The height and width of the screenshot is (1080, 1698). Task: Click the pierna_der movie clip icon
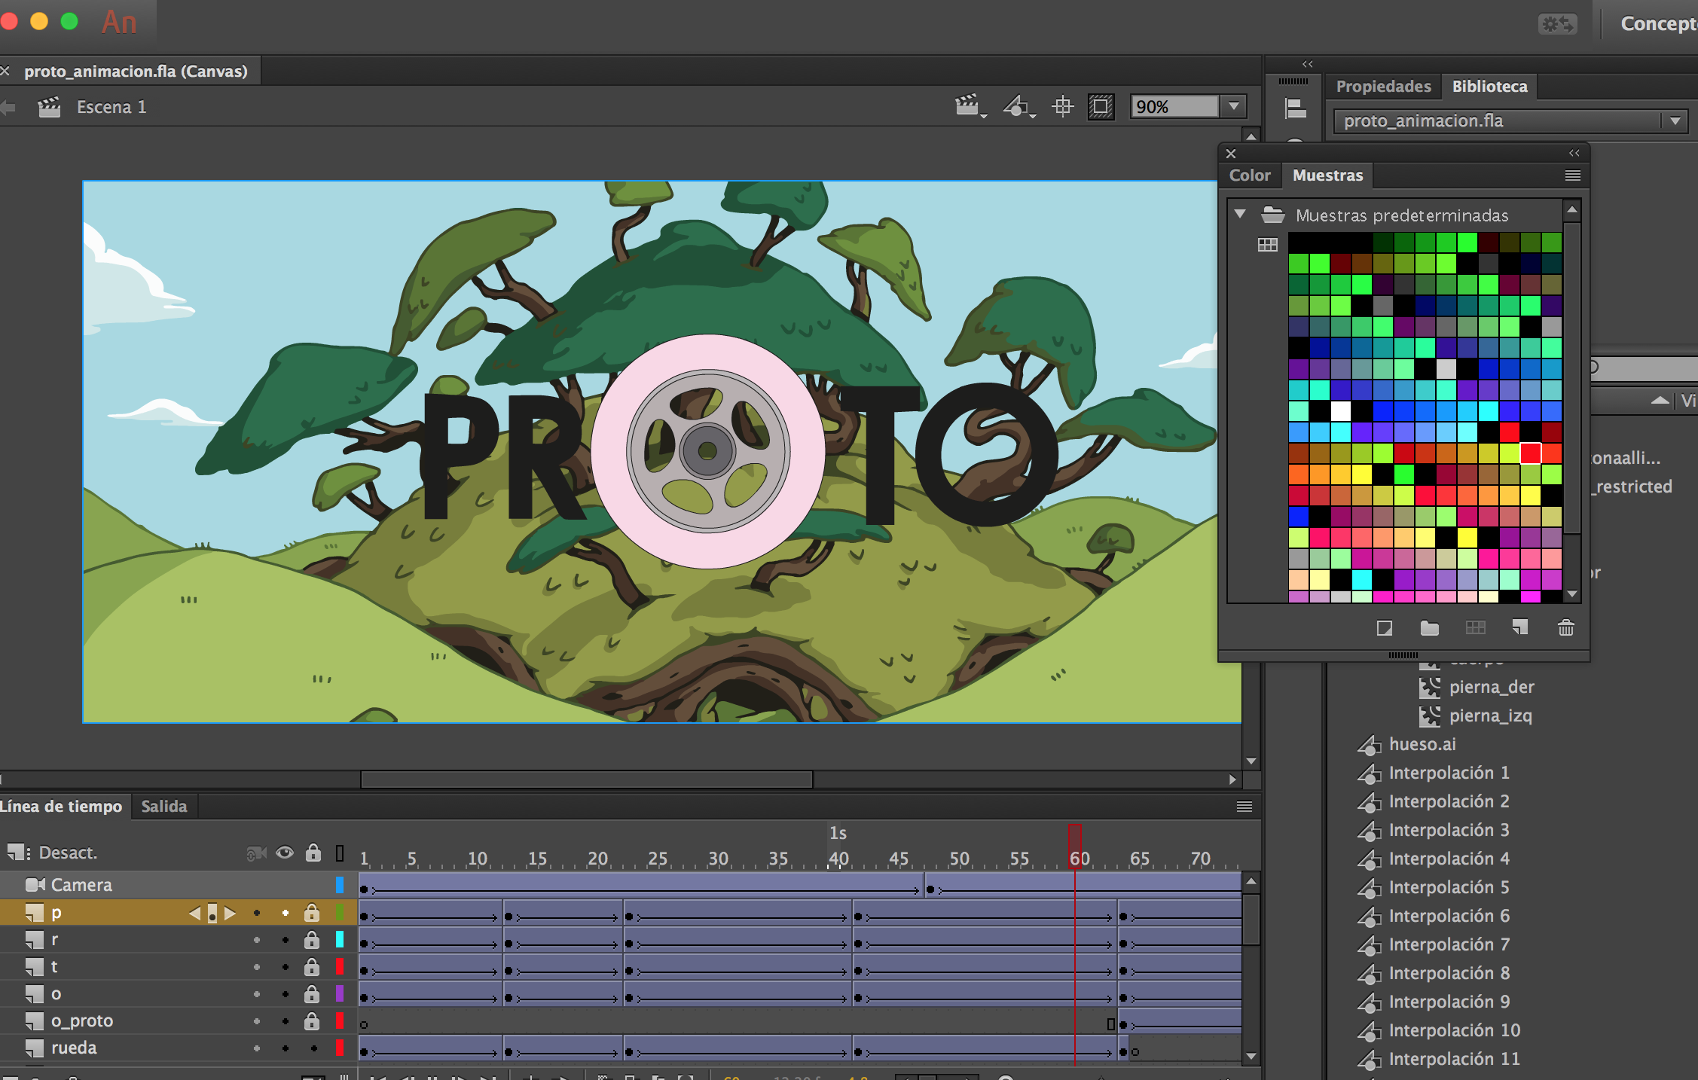(1430, 687)
